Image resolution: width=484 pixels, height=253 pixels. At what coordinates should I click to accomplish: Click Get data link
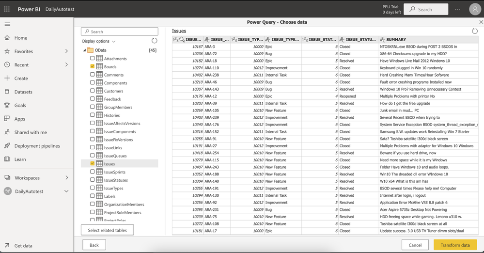[23, 246]
